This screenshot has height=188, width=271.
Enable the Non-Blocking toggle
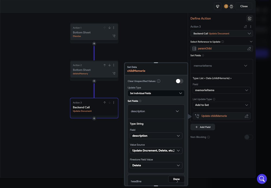pos(248,137)
